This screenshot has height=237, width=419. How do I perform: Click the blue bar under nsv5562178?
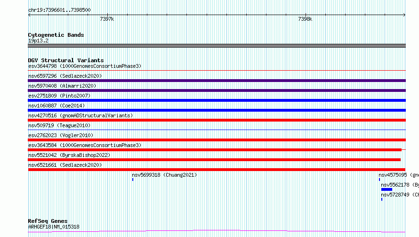(387, 189)
